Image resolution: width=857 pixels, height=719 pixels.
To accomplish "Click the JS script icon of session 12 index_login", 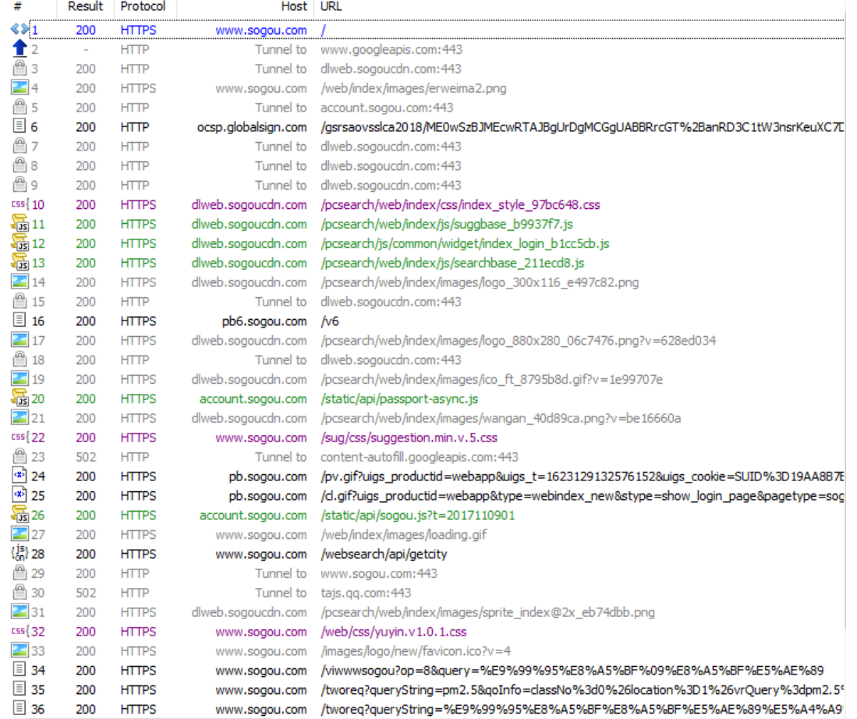I will (19, 243).
